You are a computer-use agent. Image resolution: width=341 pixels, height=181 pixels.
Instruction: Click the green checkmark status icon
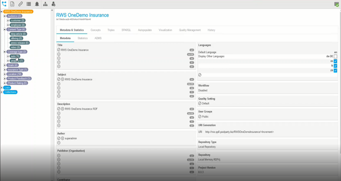pyautogui.click(x=336, y=4)
